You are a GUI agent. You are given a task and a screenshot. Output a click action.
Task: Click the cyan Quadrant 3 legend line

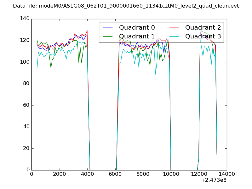tap(175, 37)
